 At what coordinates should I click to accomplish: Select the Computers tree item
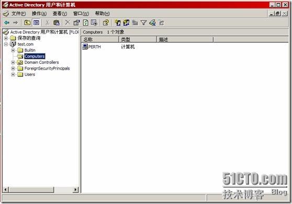35,56
